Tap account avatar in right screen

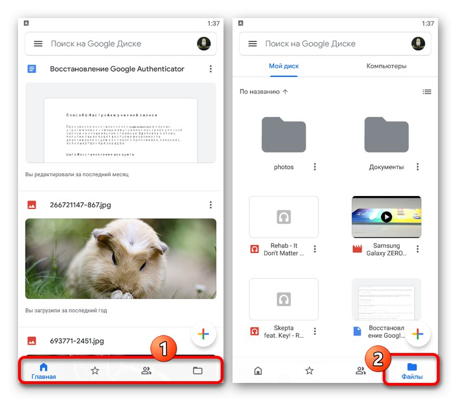coord(418,43)
